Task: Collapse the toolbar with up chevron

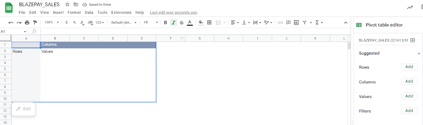Action: 346,23
